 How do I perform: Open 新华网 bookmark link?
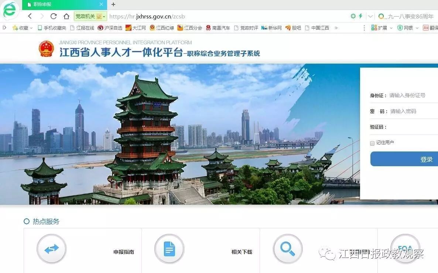pyautogui.click(x=271, y=28)
